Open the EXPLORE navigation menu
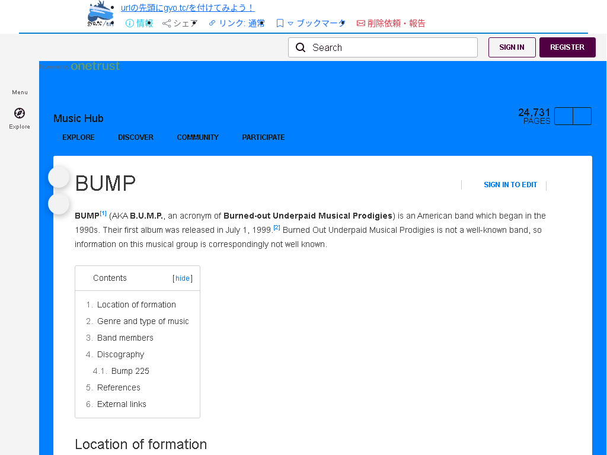 (78, 137)
